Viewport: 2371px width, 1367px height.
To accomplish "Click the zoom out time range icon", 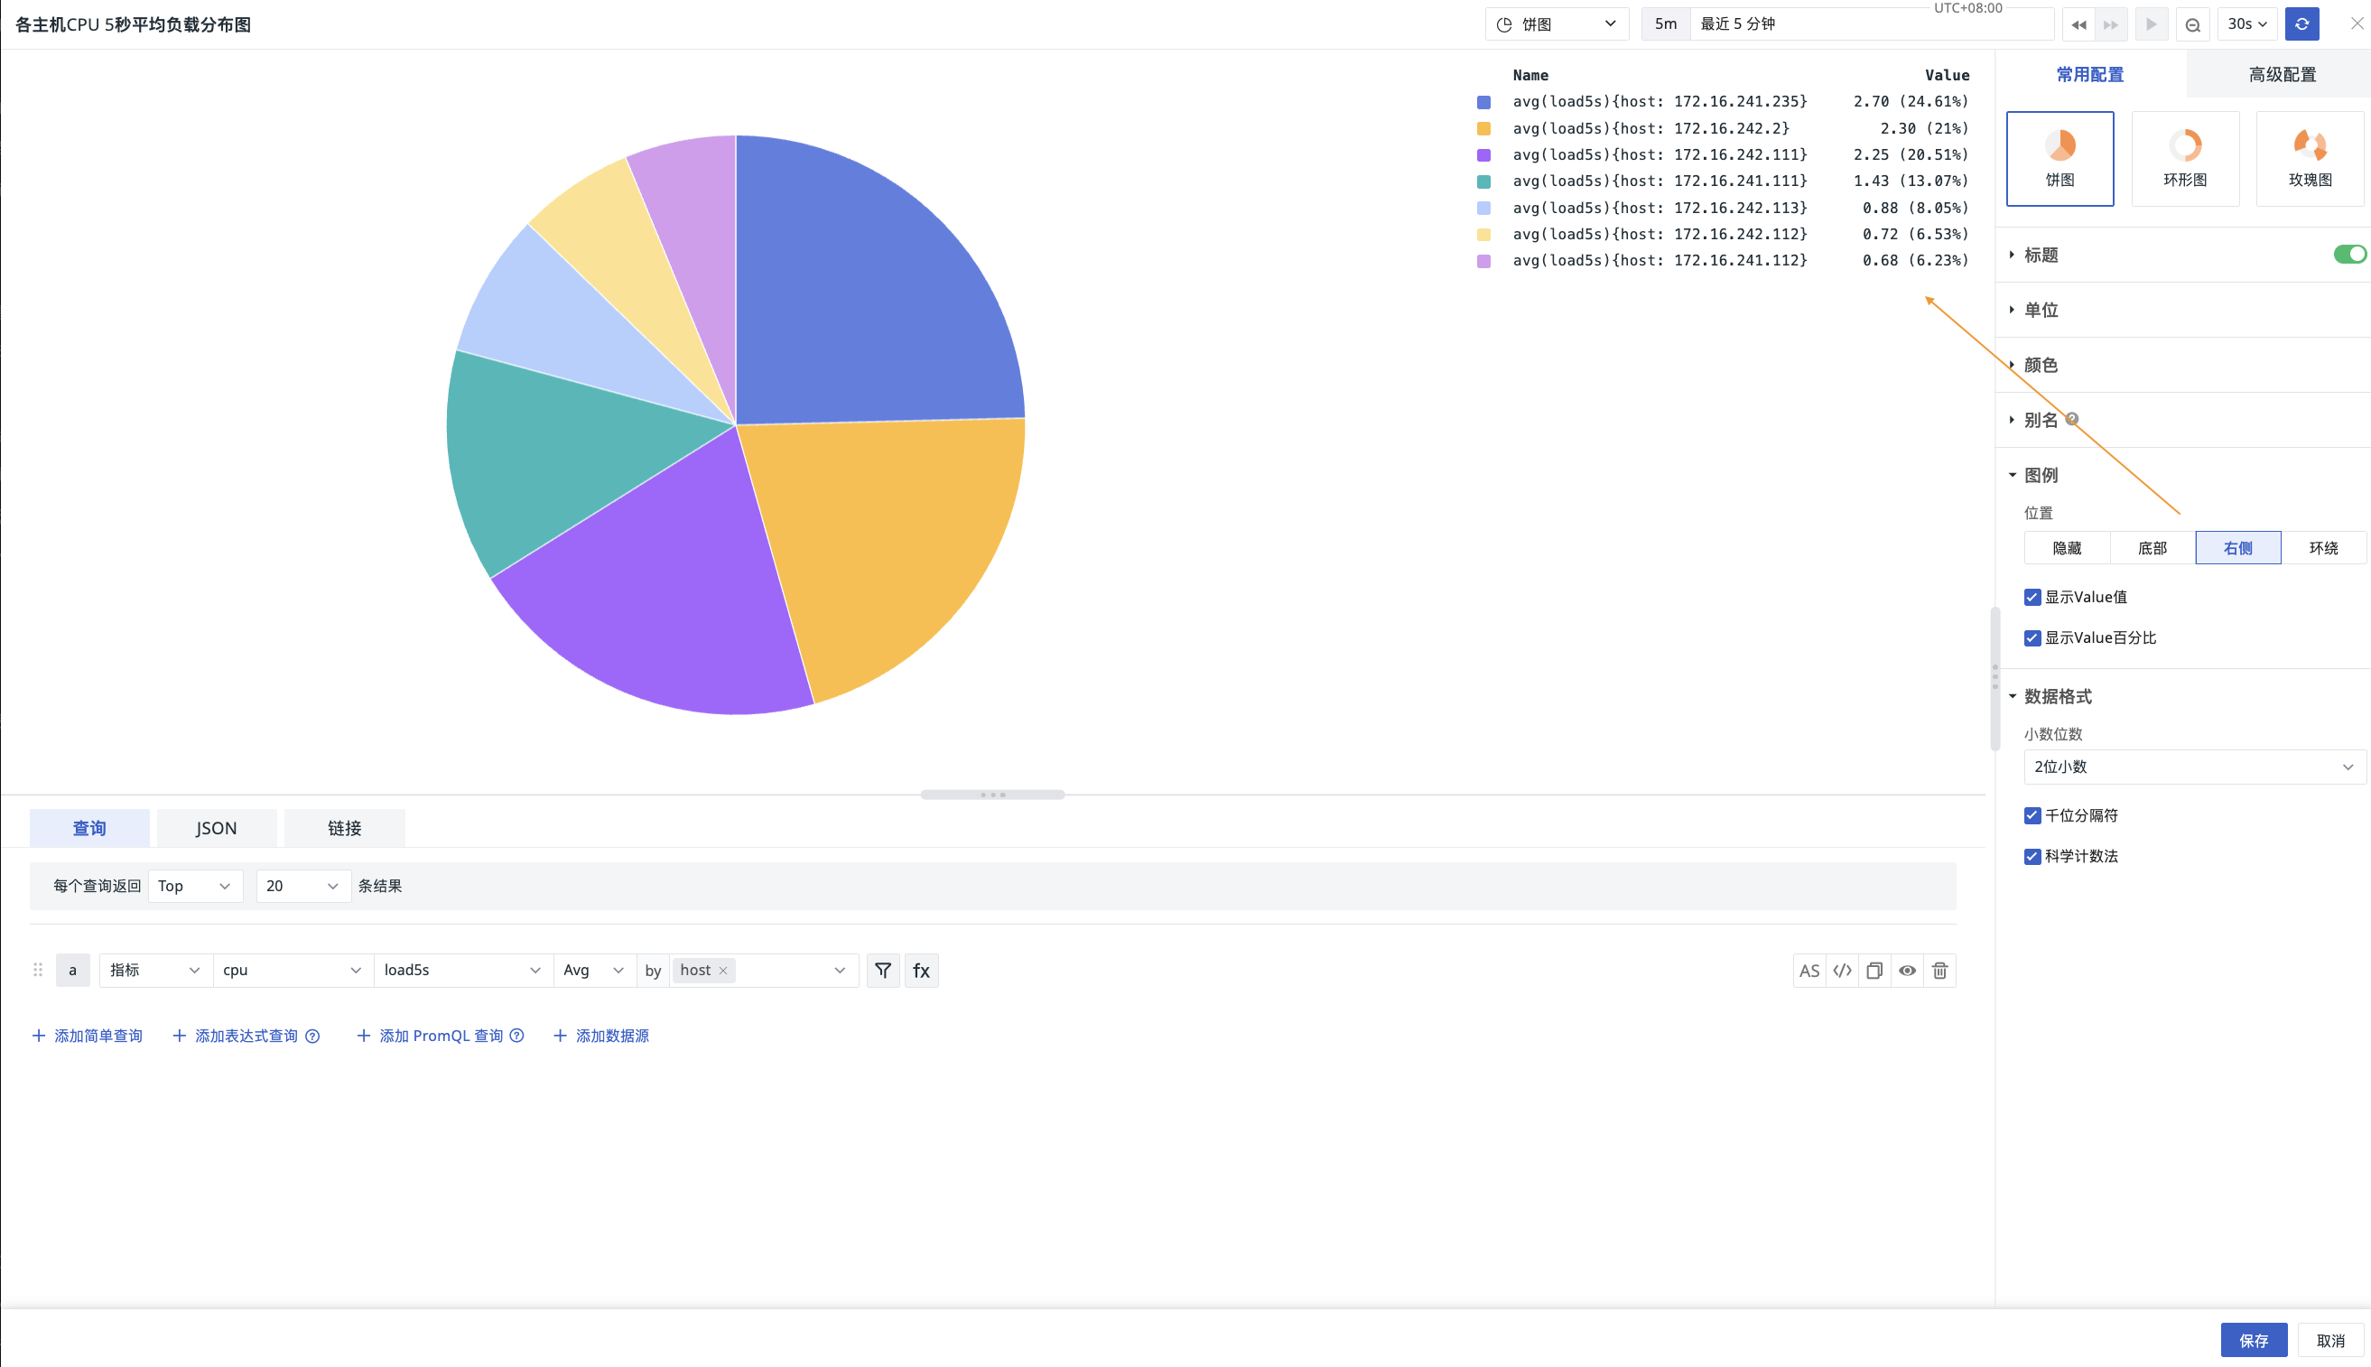I will [x=2192, y=24].
